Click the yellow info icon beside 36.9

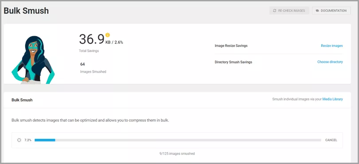[108, 35]
